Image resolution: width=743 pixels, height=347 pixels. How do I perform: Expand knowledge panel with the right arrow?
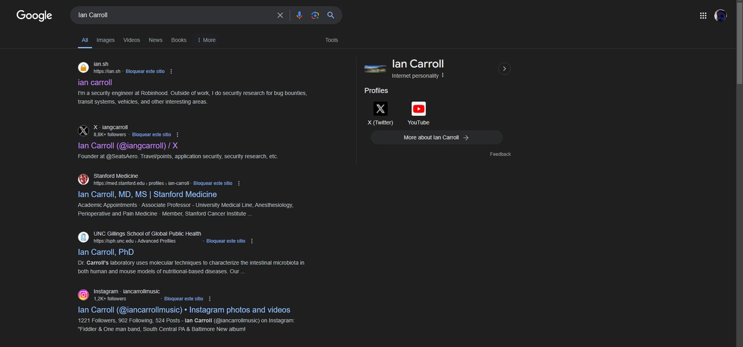click(504, 68)
